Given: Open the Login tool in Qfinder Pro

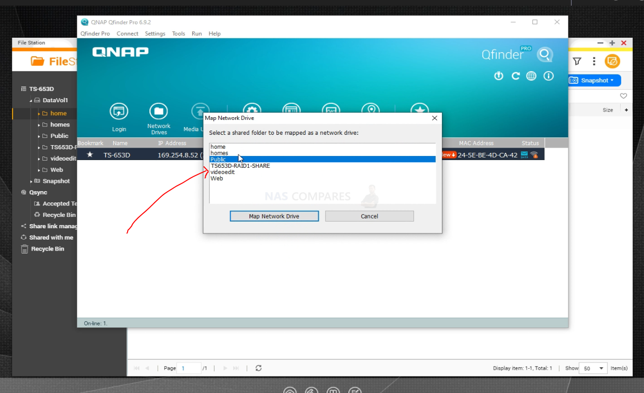Looking at the screenshot, I should coord(119,118).
